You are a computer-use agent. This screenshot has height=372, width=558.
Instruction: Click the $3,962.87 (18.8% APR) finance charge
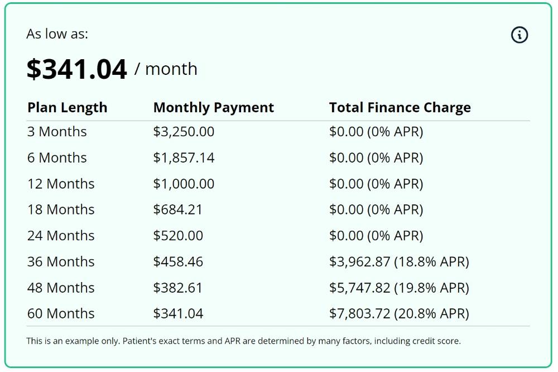(399, 261)
